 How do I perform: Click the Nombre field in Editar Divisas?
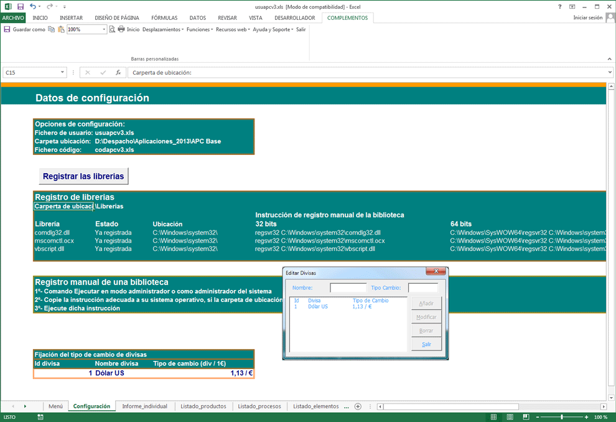coord(348,288)
